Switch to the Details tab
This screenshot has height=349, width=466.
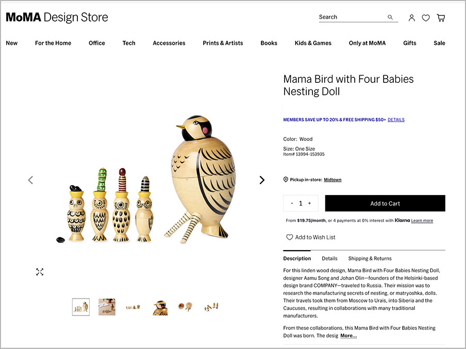coord(329,258)
